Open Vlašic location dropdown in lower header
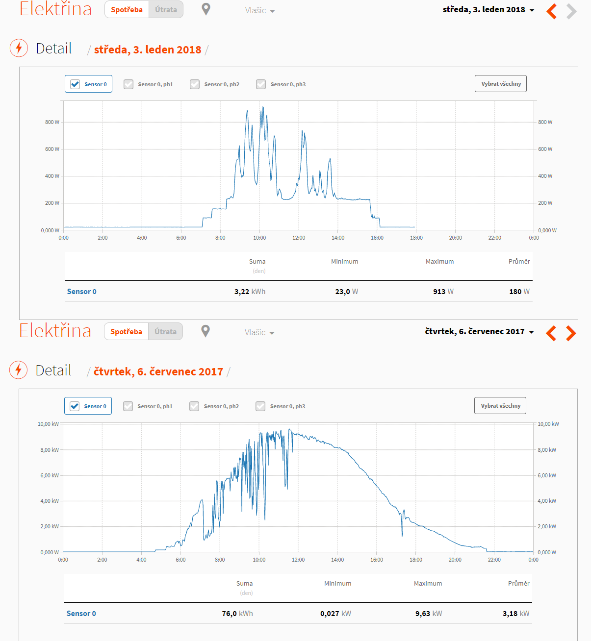The height and width of the screenshot is (641, 591). (x=259, y=332)
